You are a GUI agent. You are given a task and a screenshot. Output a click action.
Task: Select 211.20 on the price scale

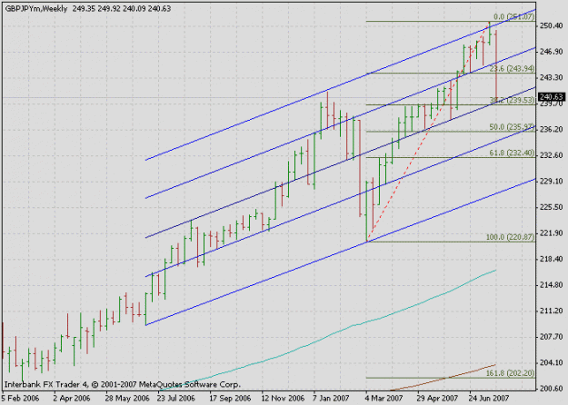552,311
